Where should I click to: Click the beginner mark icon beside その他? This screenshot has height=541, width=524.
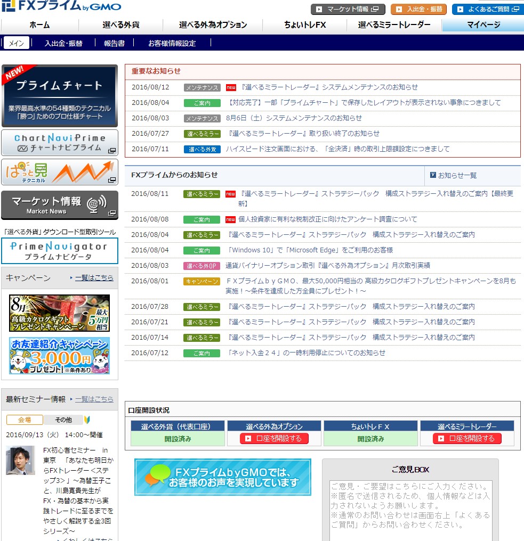[x=87, y=420]
